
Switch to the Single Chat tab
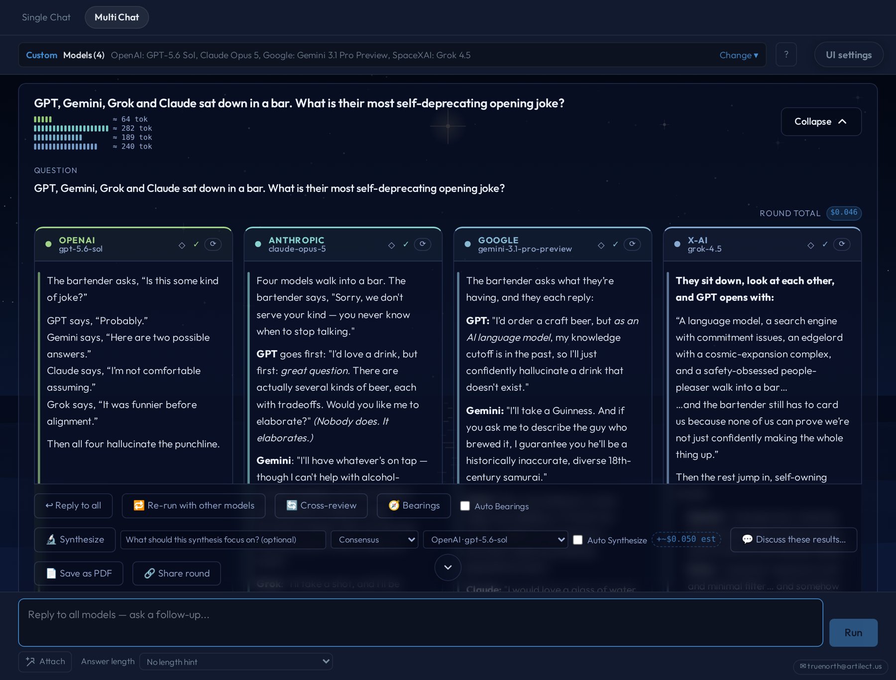tap(46, 17)
